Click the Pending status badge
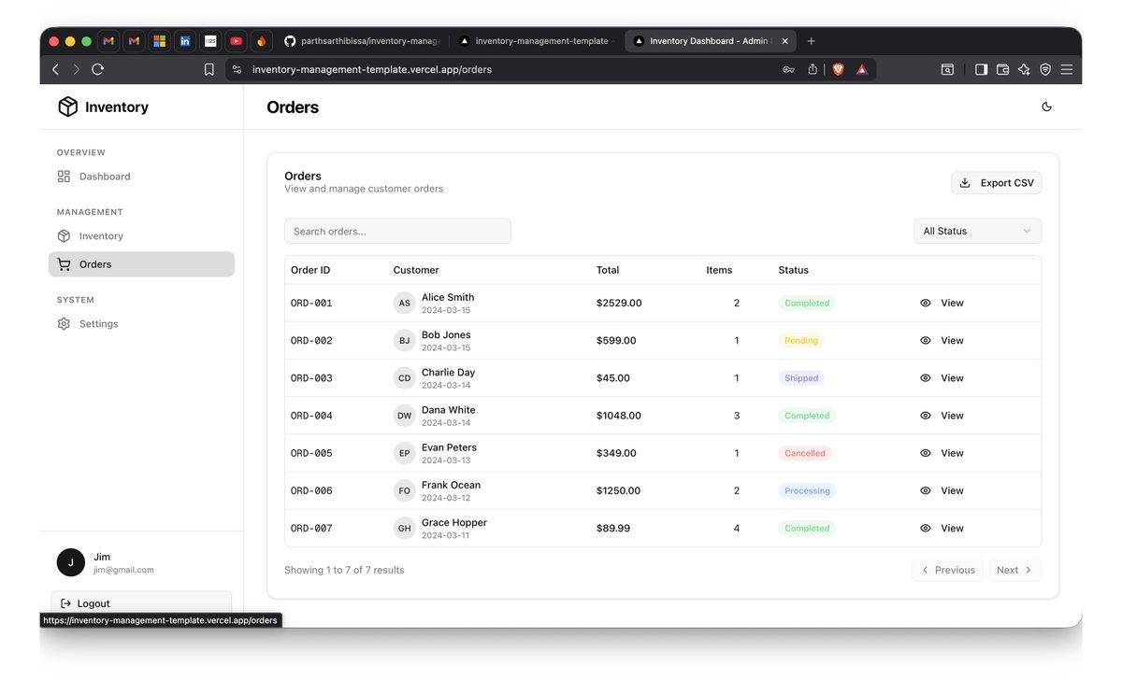 (x=801, y=341)
